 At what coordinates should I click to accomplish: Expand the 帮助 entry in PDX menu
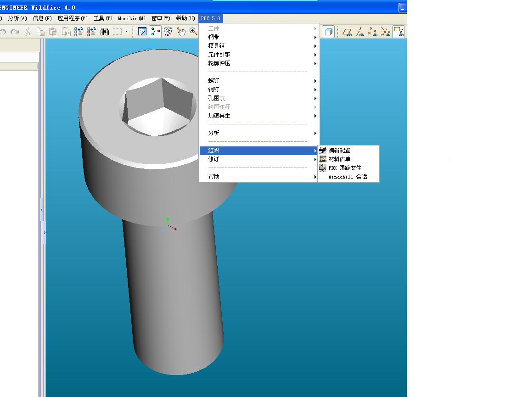tap(258, 176)
